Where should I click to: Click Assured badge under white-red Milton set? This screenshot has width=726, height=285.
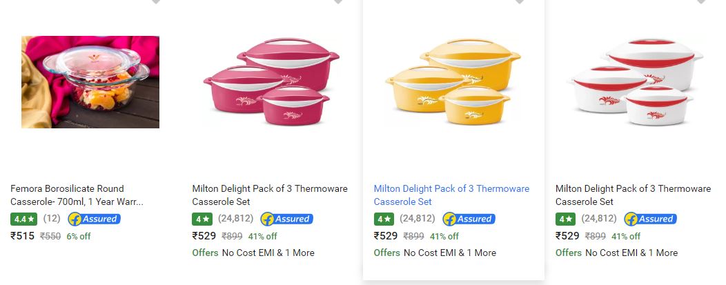[x=650, y=219]
